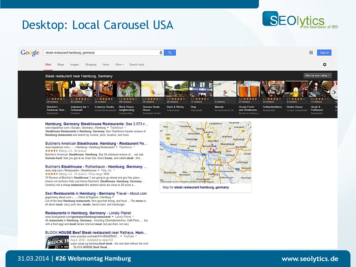Viewport: 356px width, 267px height.
Task: Open Restaurants in Hamburg Lonely Planet result
Action: tap(88, 213)
